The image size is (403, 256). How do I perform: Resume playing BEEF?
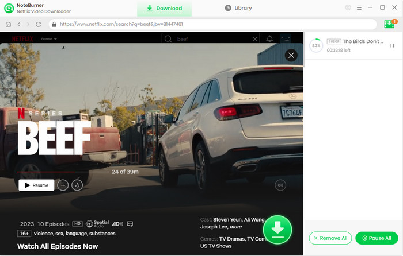[36, 185]
